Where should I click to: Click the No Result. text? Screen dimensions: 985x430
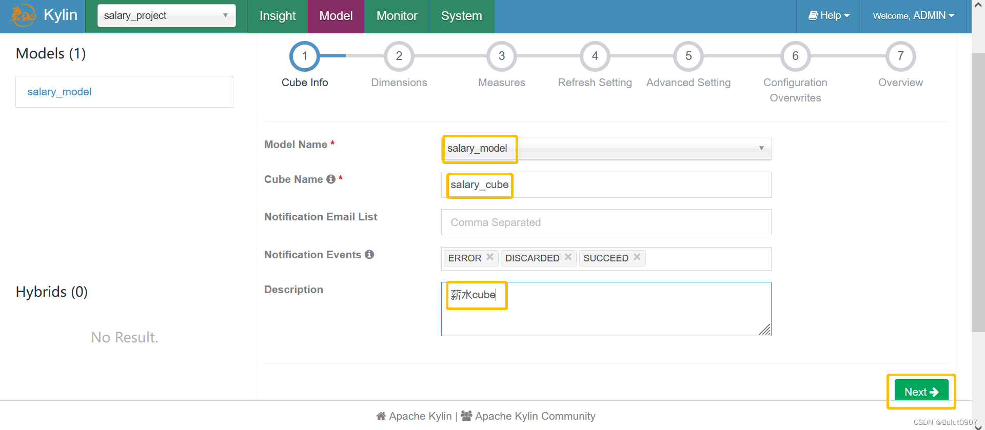click(125, 337)
